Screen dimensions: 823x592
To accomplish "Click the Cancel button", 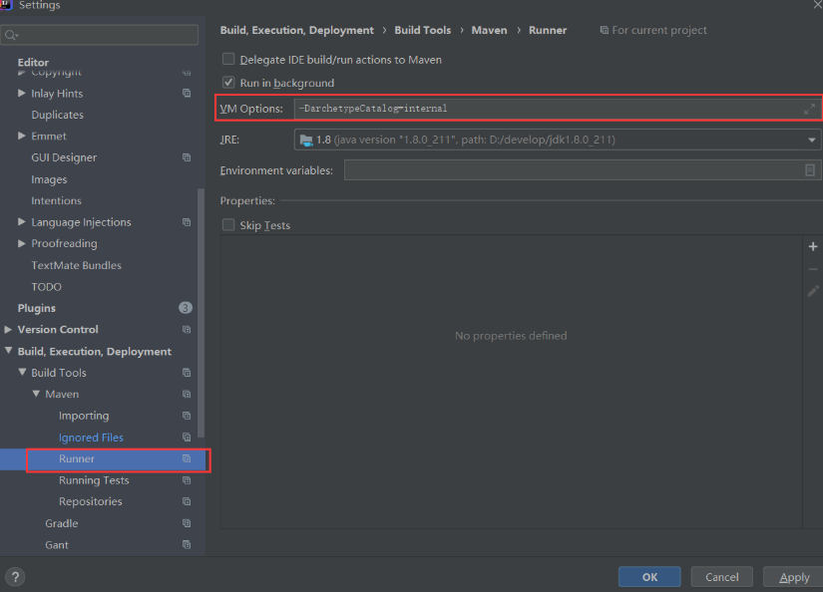I will click(x=721, y=577).
